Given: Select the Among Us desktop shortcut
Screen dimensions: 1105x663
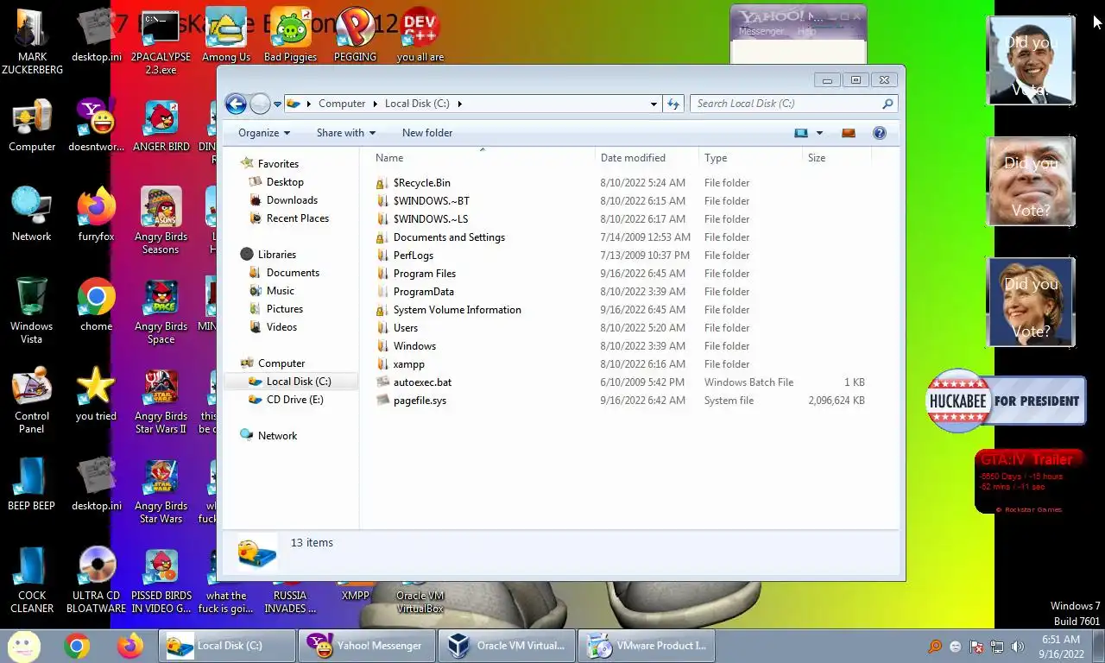Looking at the screenshot, I should tap(226, 36).
